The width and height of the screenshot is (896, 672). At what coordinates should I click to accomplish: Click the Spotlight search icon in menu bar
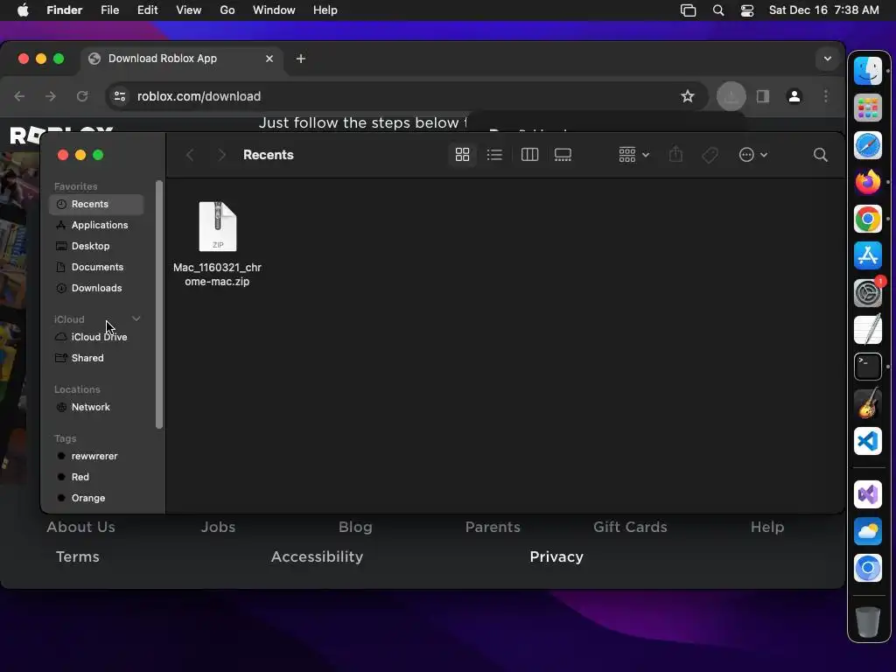pyautogui.click(x=718, y=10)
